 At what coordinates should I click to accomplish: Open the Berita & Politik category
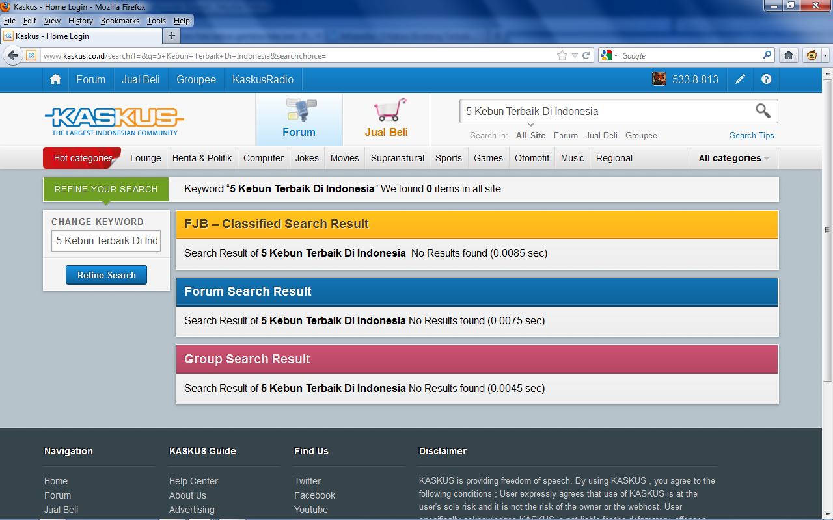pos(202,158)
